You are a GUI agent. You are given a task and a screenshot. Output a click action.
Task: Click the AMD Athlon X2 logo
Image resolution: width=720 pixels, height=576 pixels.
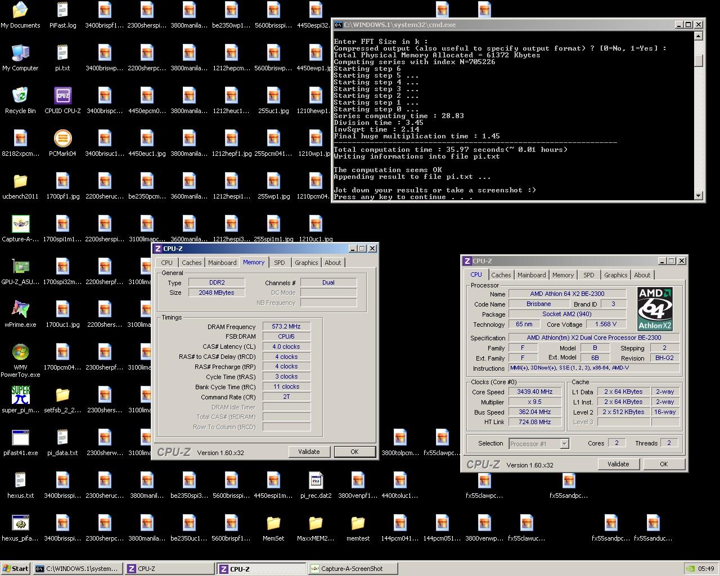pyautogui.click(x=655, y=309)
